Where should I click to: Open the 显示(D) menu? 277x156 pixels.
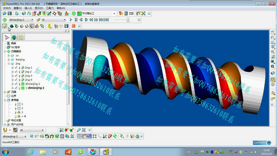(39, 8)
